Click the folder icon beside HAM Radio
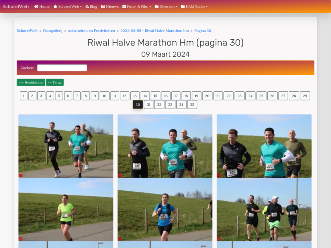This screenshot has width=331, height=248. click(183, 7)
